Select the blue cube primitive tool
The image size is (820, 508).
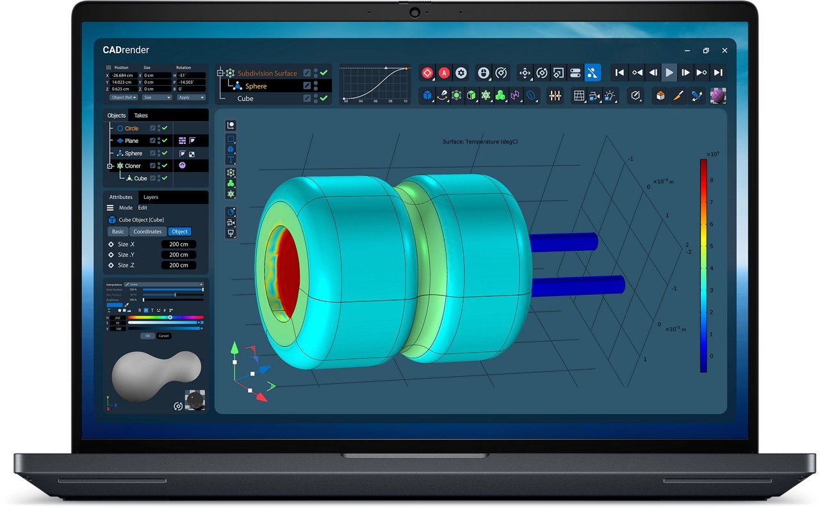pyautogui.click(x=427, y=95)
